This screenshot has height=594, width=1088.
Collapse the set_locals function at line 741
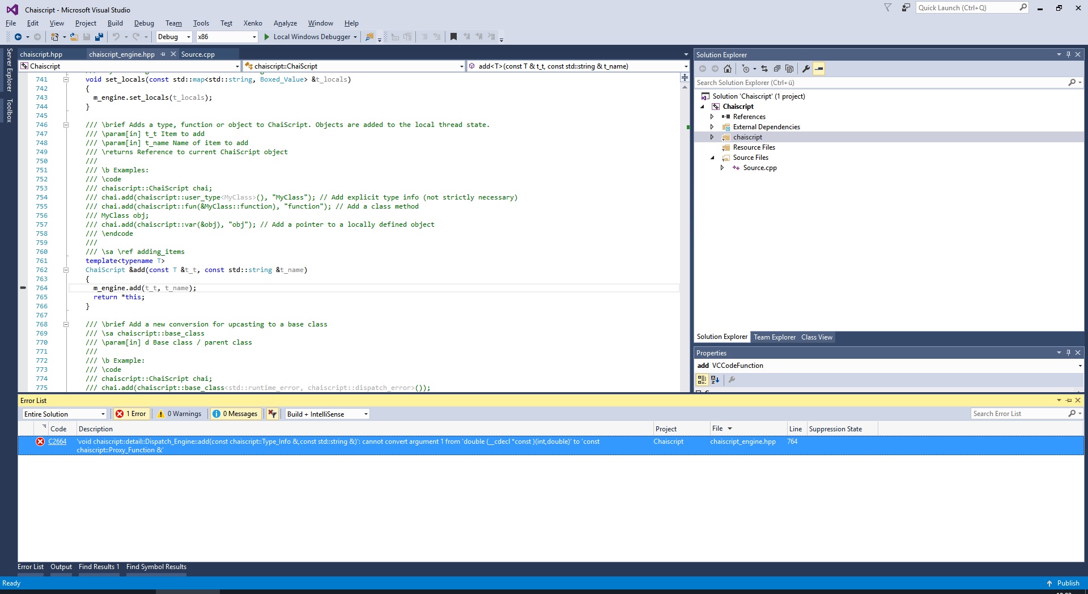pyautogui.click(x=66, y=79)
